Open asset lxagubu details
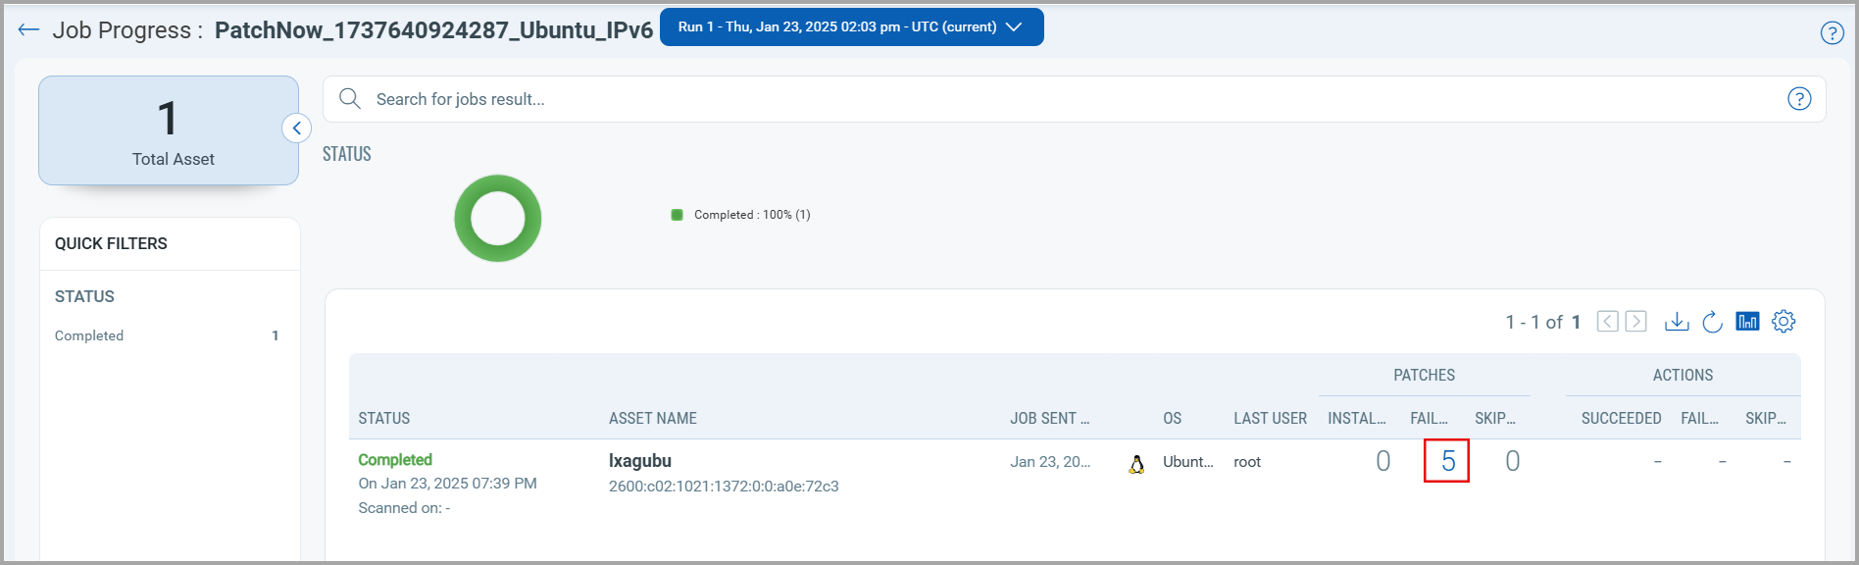This screenshot has width=1859, height=565. pyautogui.click(x=639, y=461)
